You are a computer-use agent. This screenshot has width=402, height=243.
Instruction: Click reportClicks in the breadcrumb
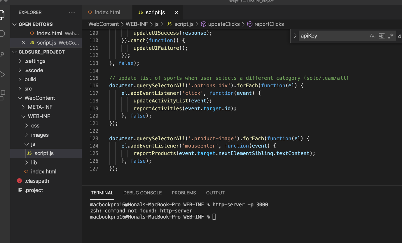[269, 24]
